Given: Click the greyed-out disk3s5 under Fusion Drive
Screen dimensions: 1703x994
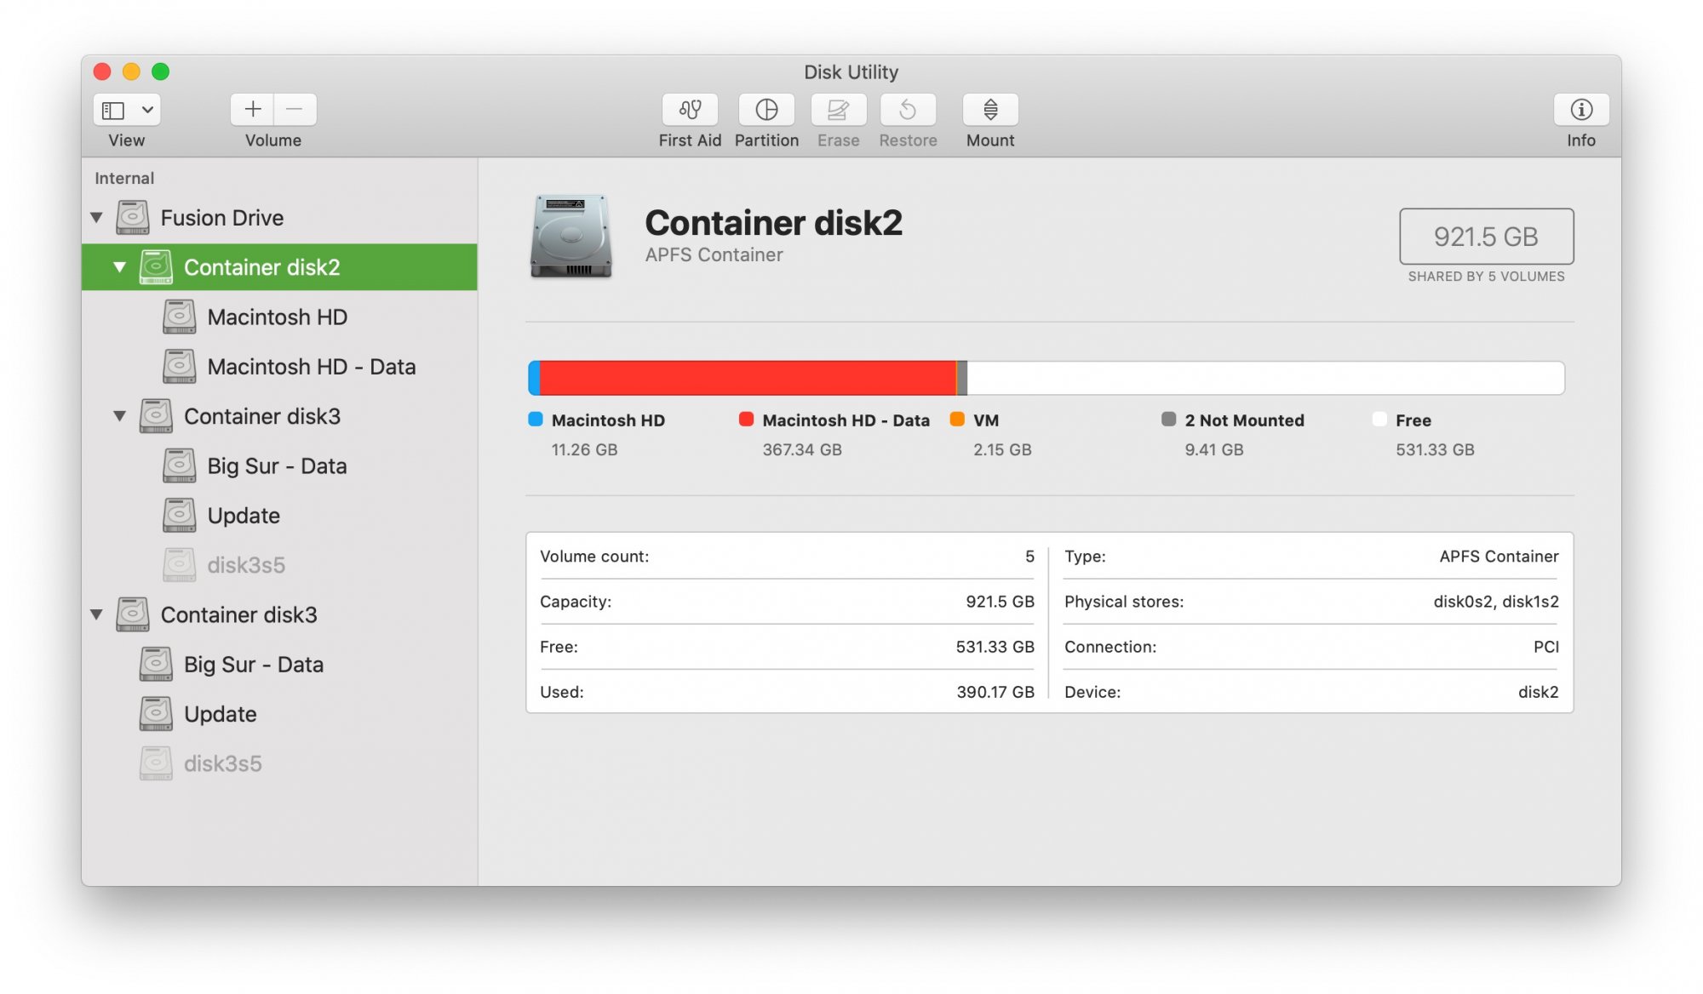Looking at the screenshot, I should (x=279, y=565).
